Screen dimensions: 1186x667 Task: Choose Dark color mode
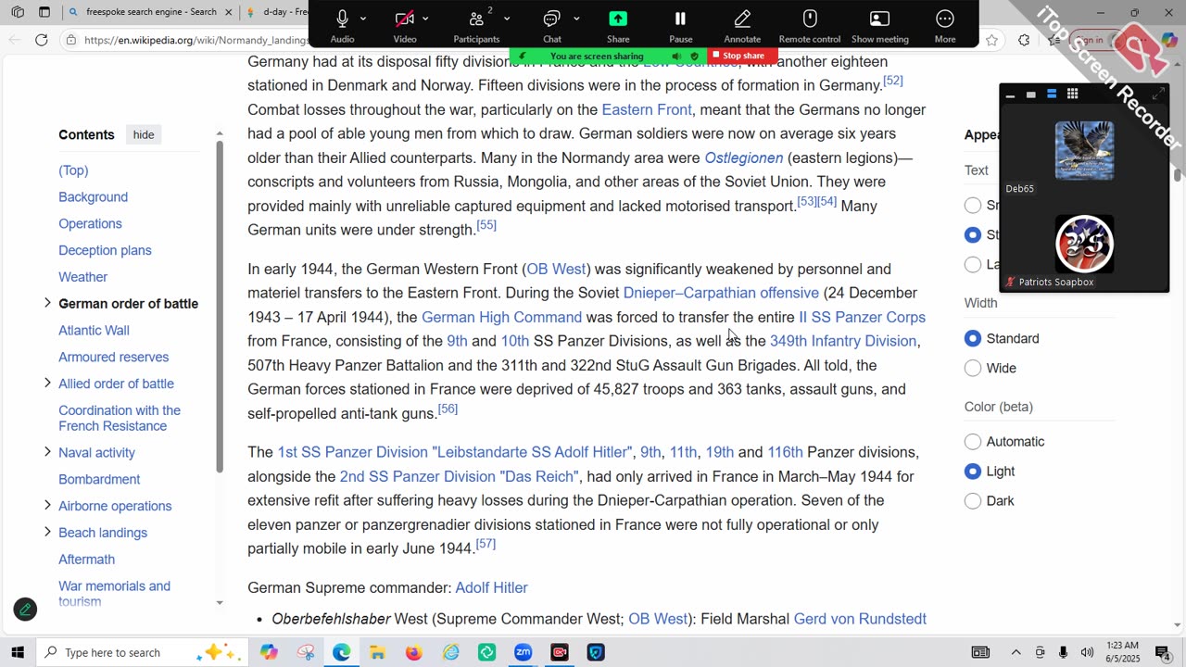(x=973, y=501)
